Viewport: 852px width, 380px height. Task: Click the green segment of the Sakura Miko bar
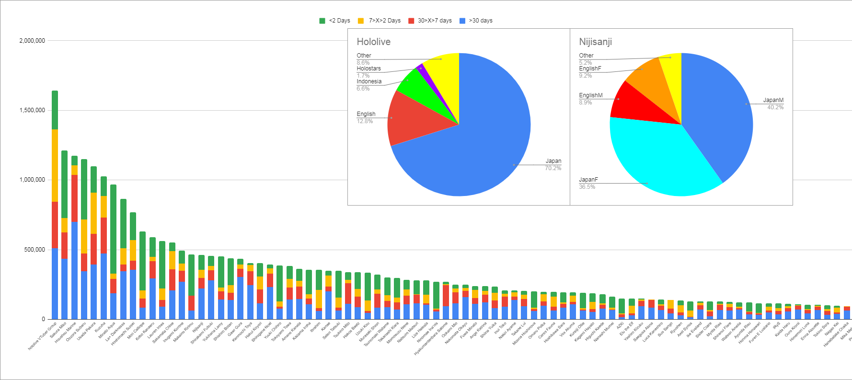(x=64, y=184)
